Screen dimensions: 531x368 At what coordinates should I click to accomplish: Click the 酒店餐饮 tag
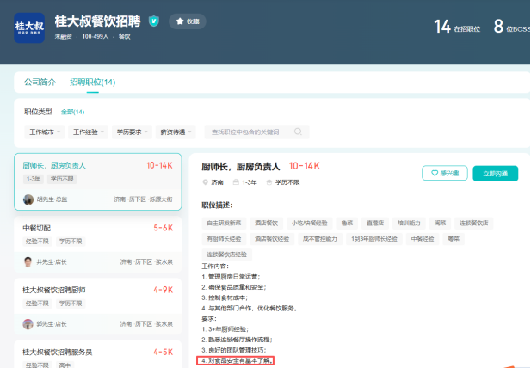266,223
